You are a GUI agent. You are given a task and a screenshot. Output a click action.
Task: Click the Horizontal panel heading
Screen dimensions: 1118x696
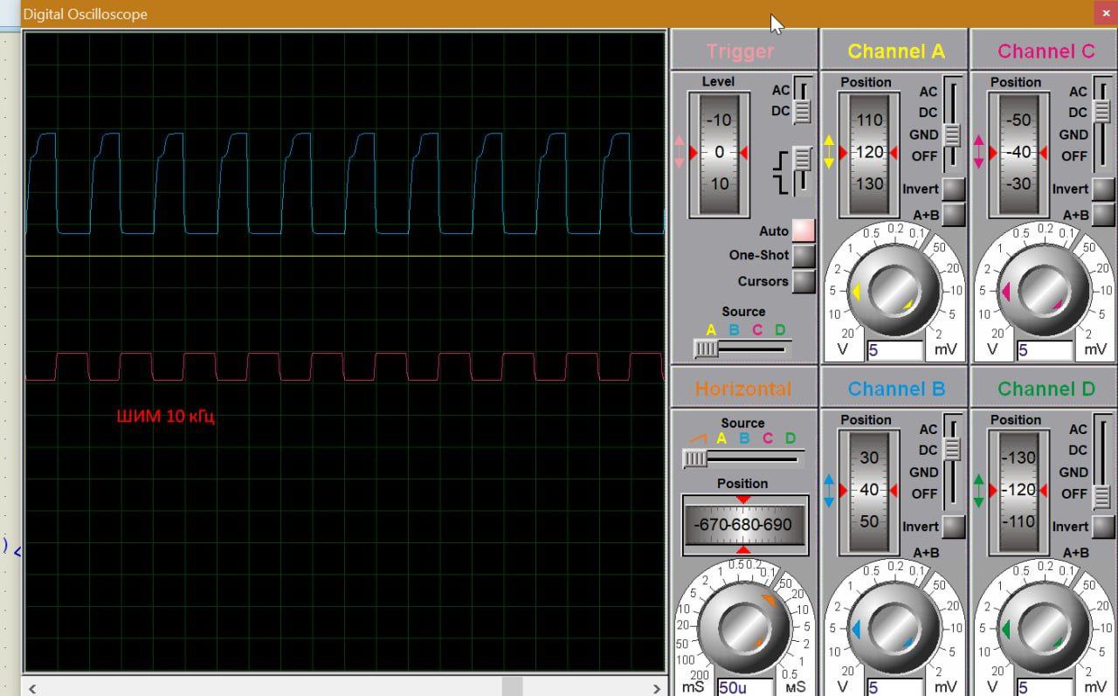(743, 389)
